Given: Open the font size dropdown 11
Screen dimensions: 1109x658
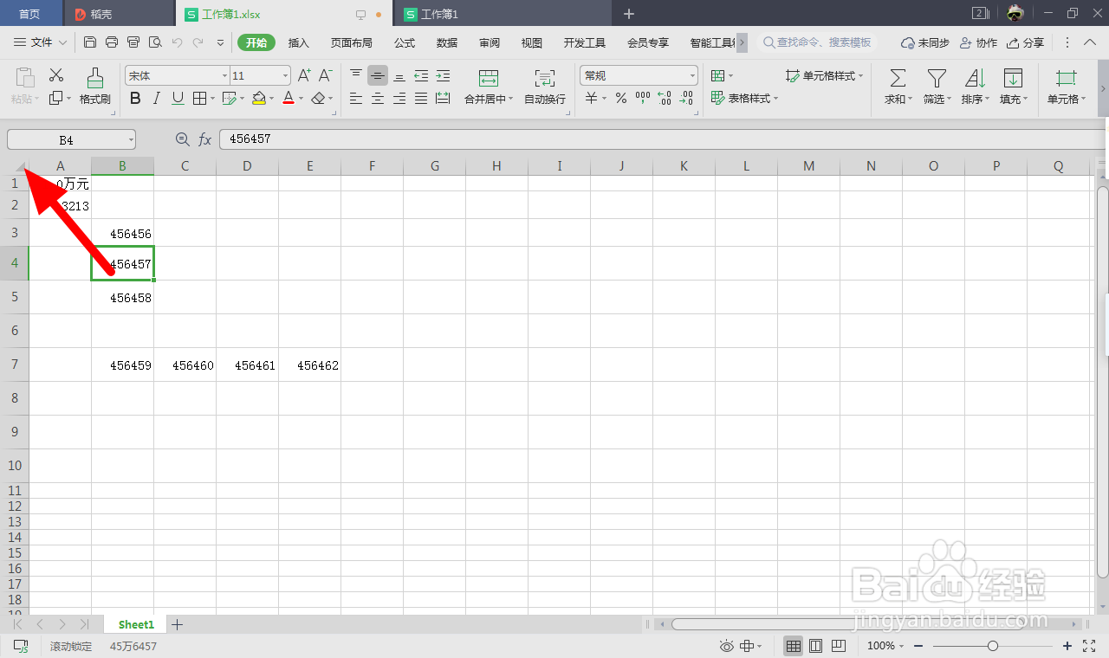Looking at the screenshot, I should coord(285,76).
